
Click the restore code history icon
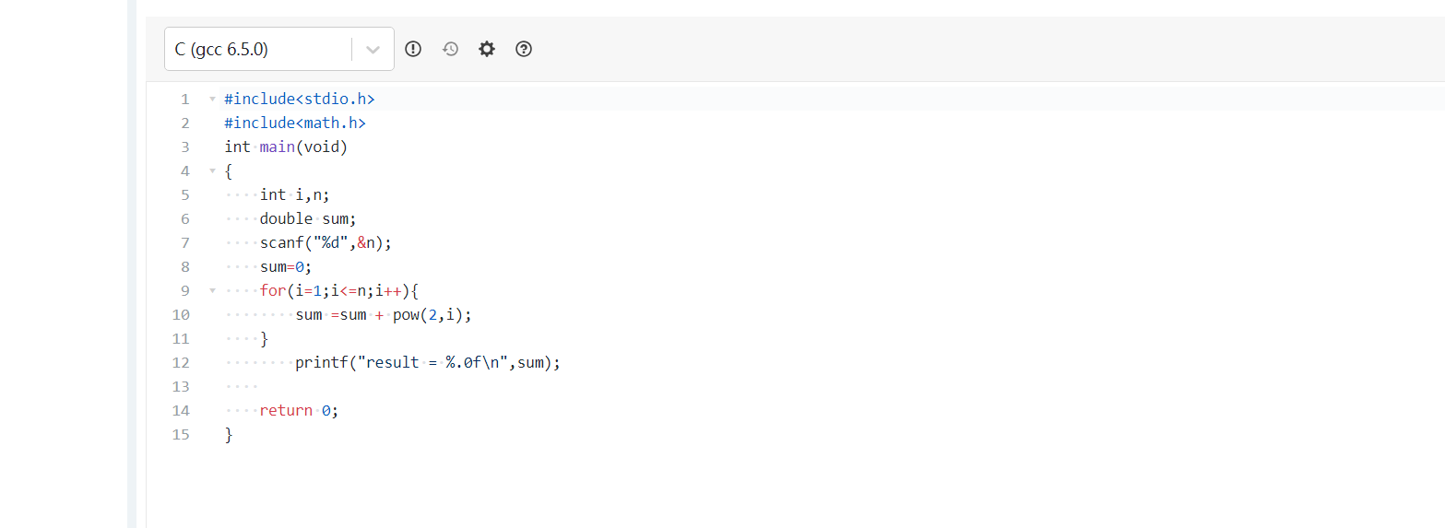pos(450,49)
